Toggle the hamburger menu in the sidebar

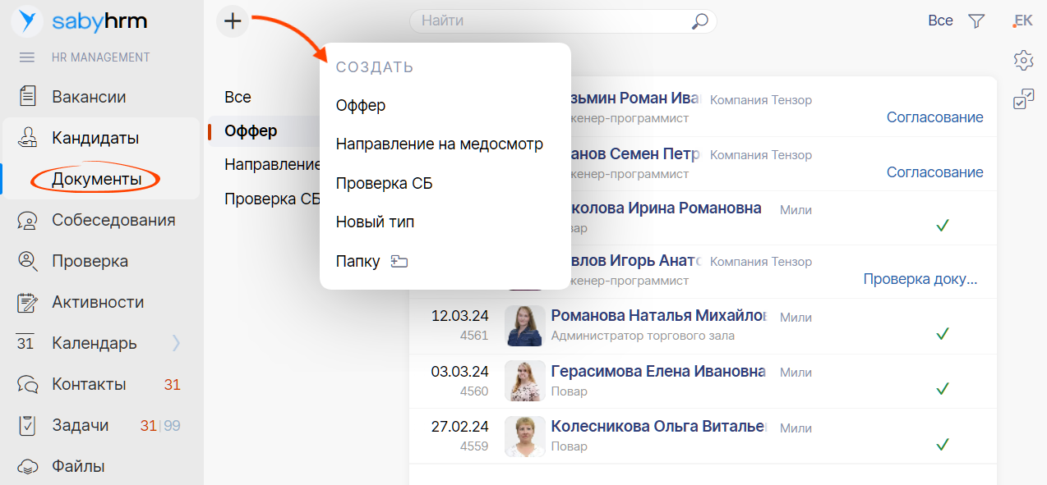pos(27,57)
